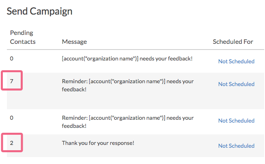Click the highlighted 7 pending contacts count

coord(11,81)
